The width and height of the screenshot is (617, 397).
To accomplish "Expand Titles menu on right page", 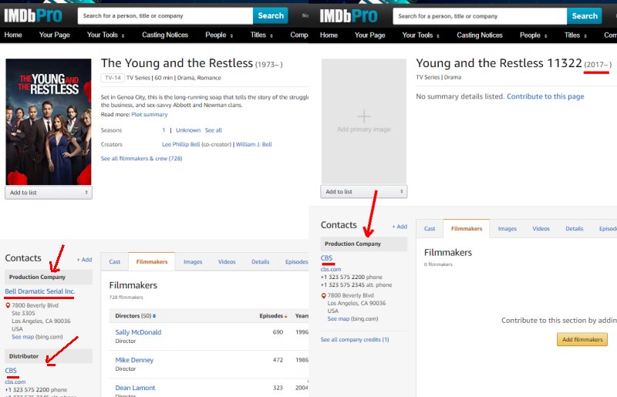I will pyautogui.click(x=575, y=35).
